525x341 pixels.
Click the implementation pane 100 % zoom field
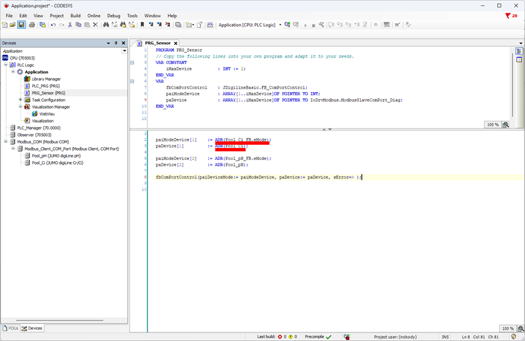click(x=508, y=328)
